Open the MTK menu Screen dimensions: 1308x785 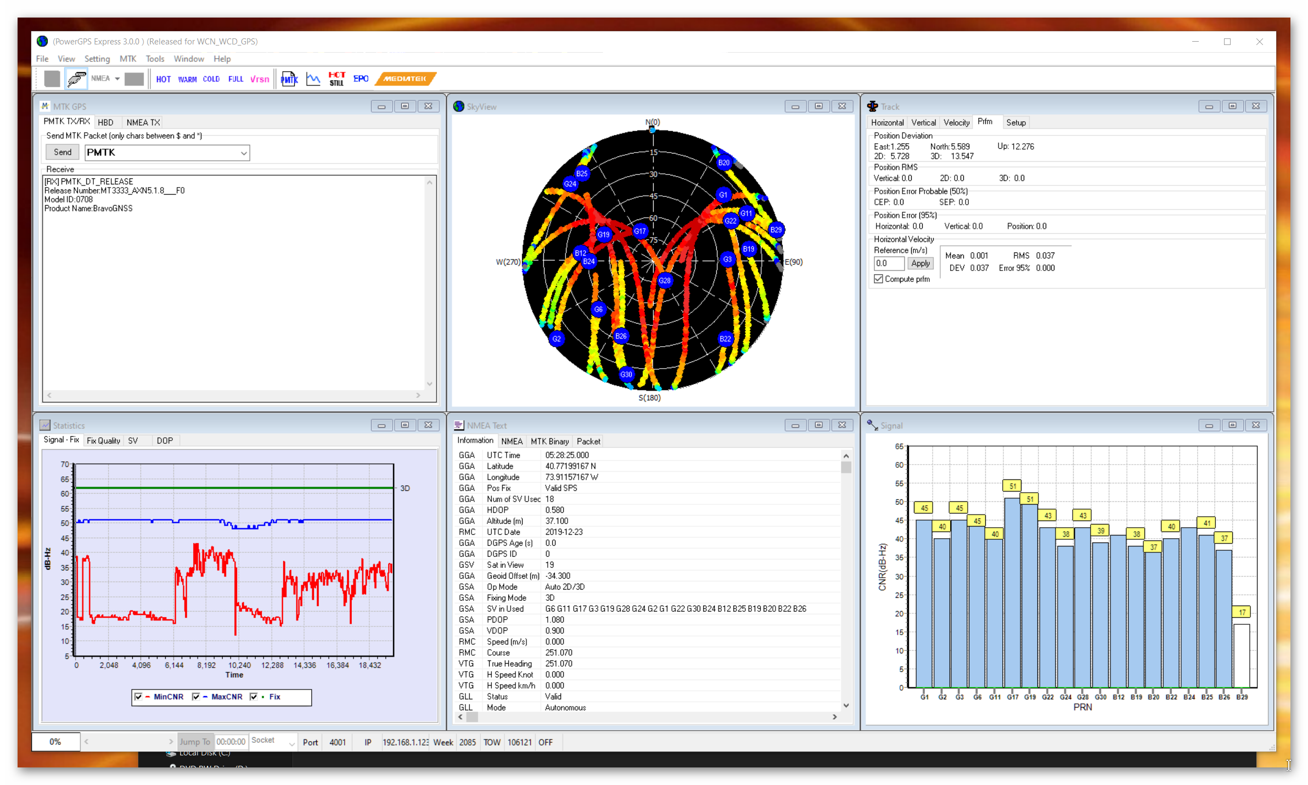click(x=128, y=59)
